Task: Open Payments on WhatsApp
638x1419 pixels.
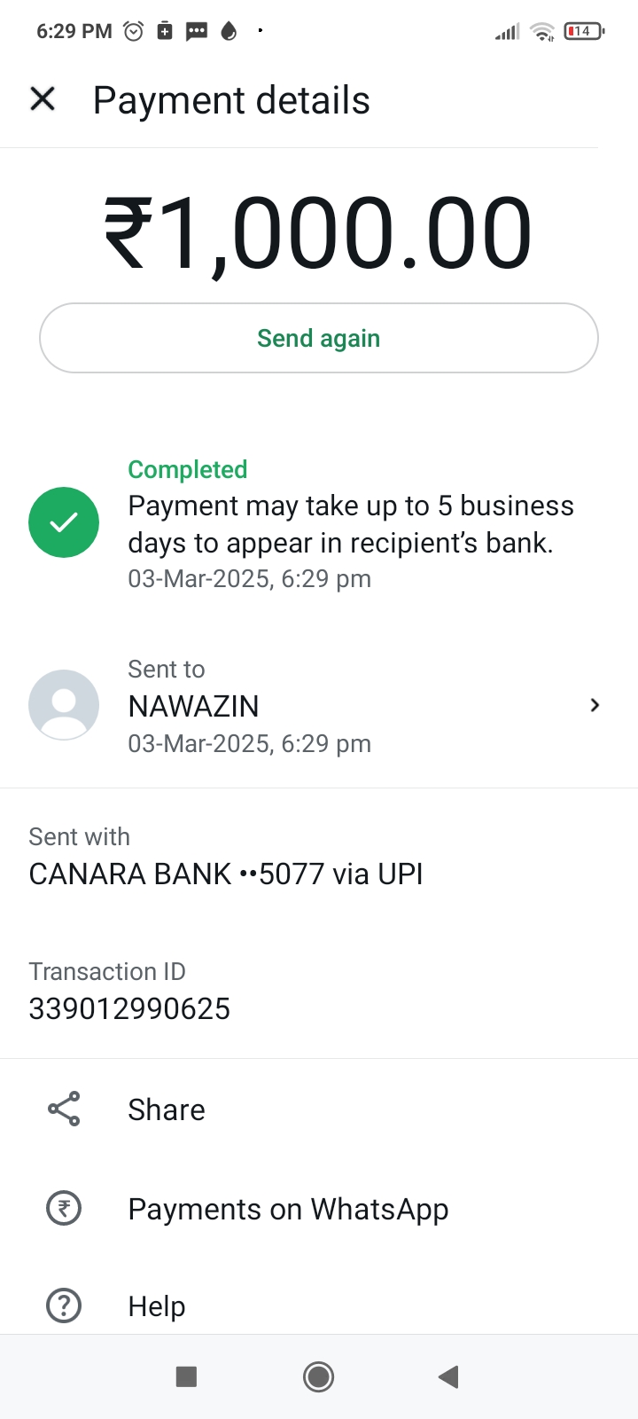Action: (x=288, y=1209)
